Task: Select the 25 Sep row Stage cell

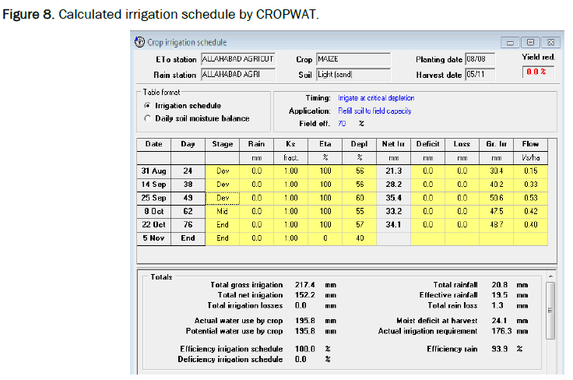Action: point(223,198)
